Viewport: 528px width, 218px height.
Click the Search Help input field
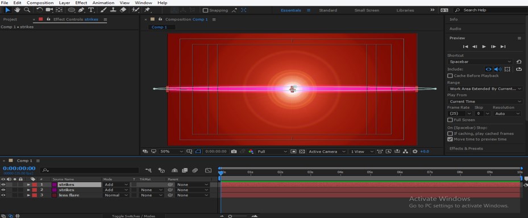pyautogui.click(x=491, y=10)
